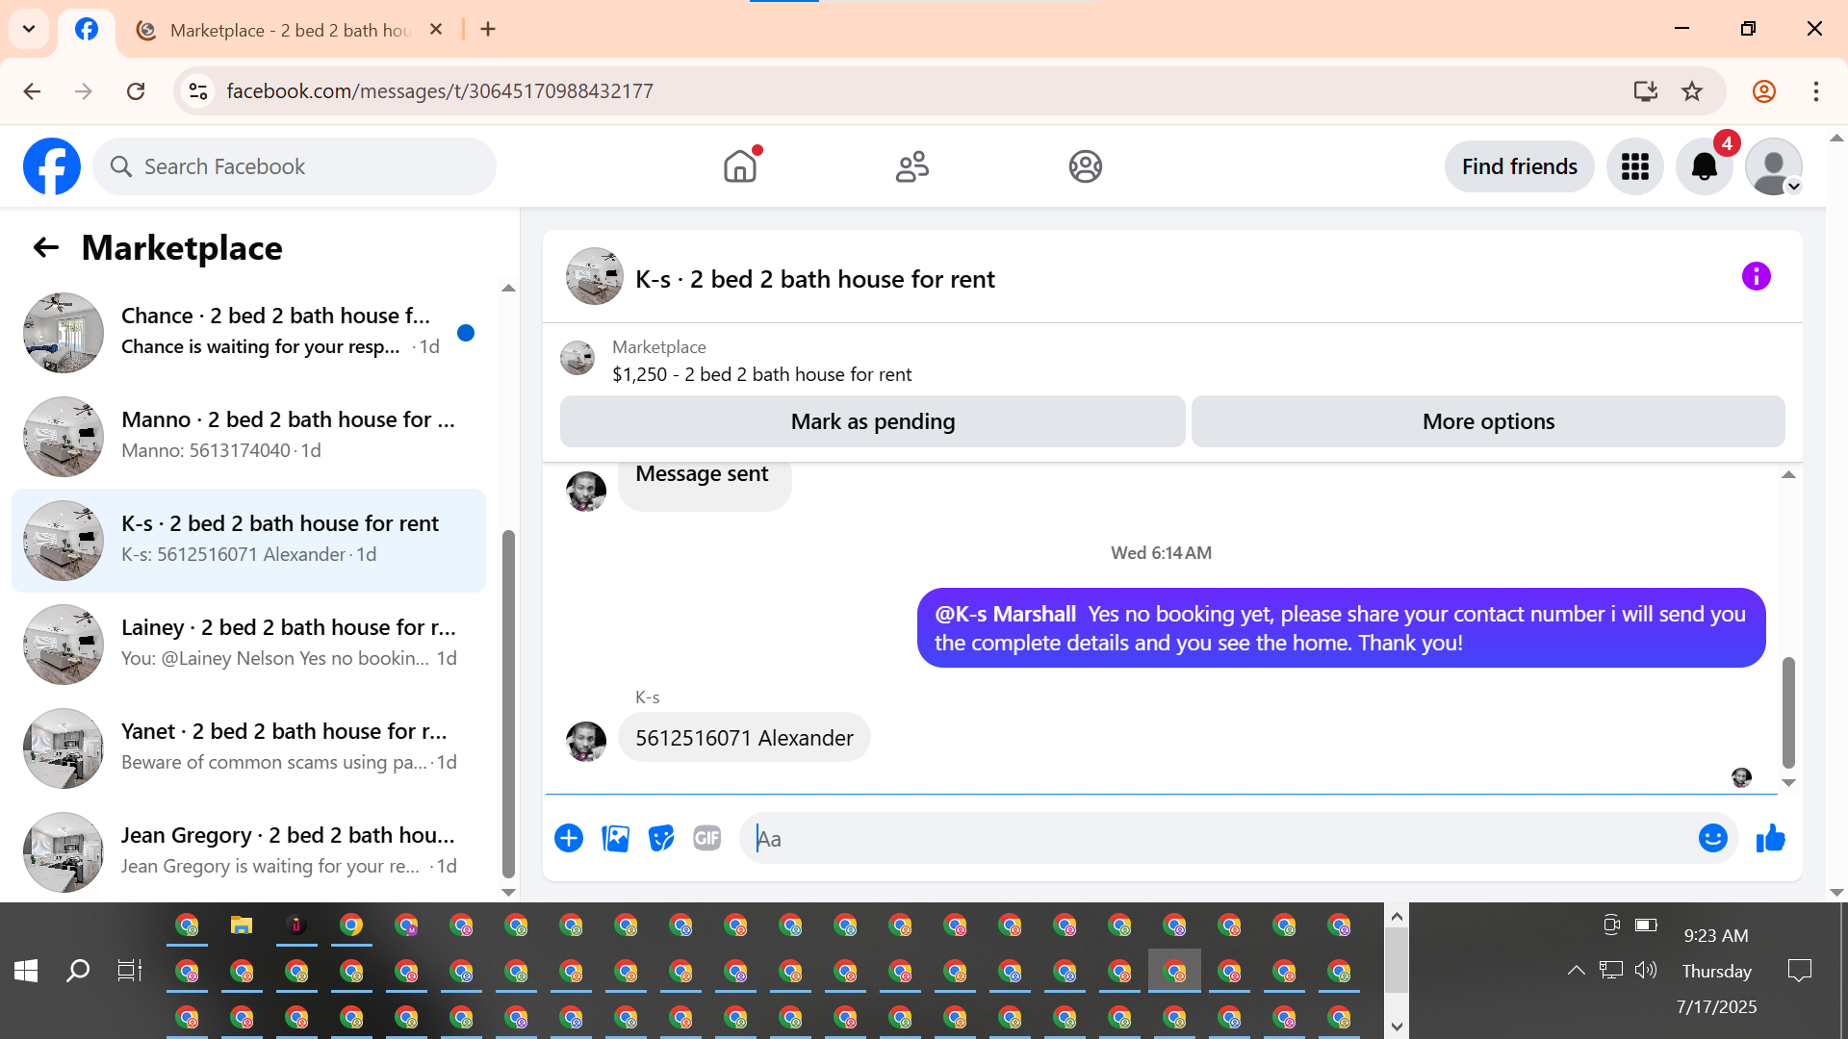
Task: Click the K-s chat header title
Action: click(815, 279)
